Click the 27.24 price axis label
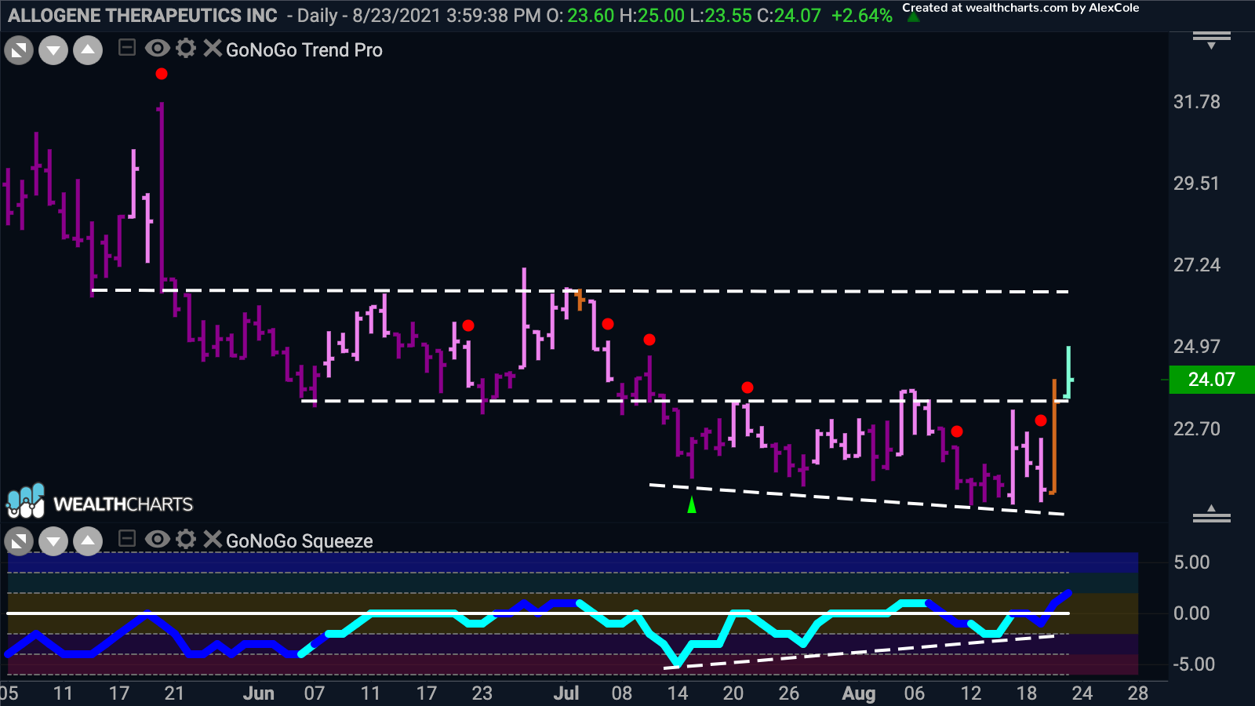Image resolution: width=1255 pixels, height=706 pixels. (x=1197, y=265)
